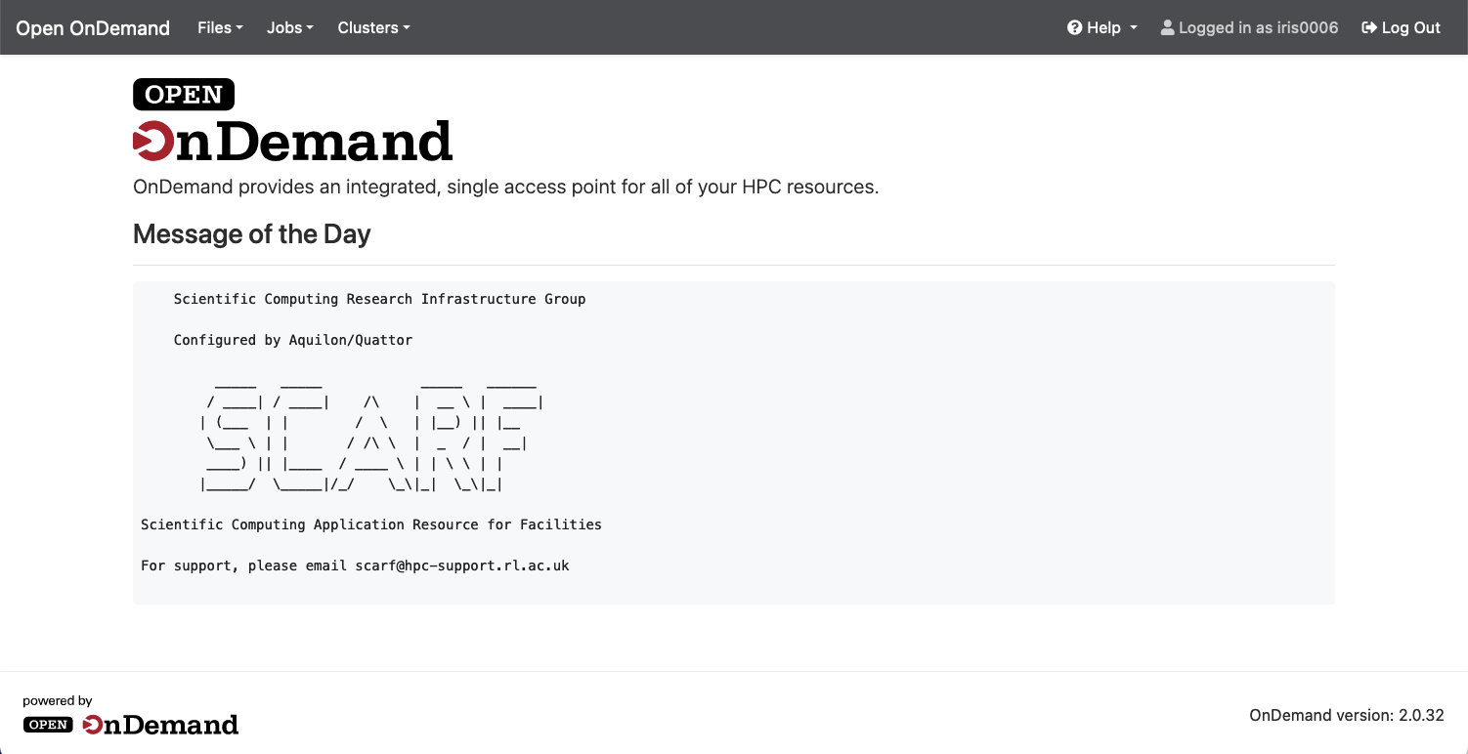Click 'Configured by Aquilon/Quattor' text
The width and height of the screenshot is (1468, 754).
pos(293,340)
